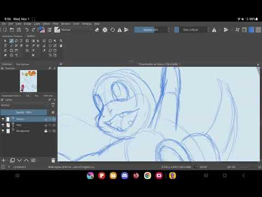
Task: Switch to the Animation Timeline tab
Action: click(x=12, y=36)
